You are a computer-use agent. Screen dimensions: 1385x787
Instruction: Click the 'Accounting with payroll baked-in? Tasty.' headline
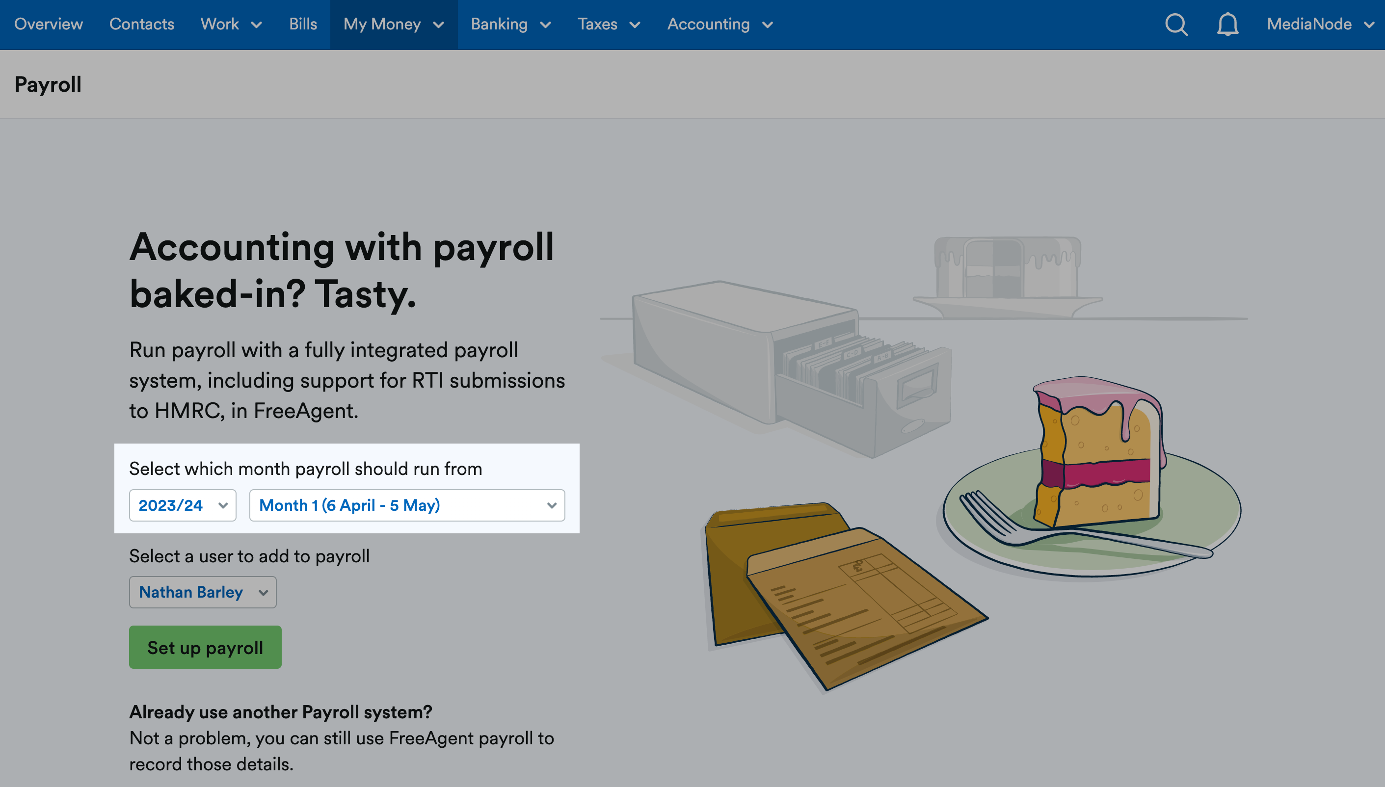pos(342,270)
